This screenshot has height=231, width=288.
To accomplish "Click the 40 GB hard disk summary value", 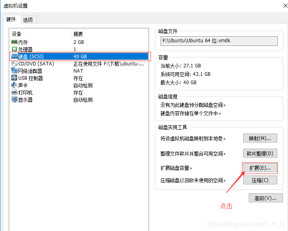I will tap(80, 57).
